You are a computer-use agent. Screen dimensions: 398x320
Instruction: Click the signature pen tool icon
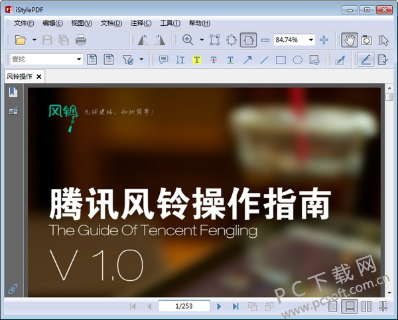340,60
